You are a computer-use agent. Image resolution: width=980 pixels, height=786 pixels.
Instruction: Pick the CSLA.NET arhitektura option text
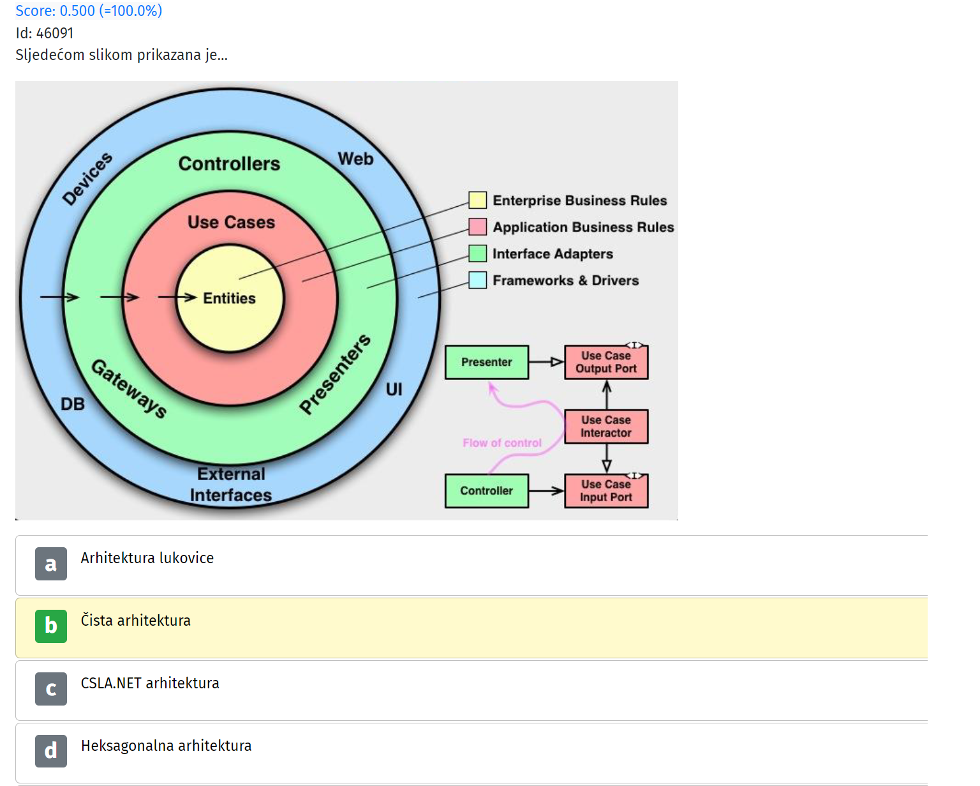[x=150, y=683]
